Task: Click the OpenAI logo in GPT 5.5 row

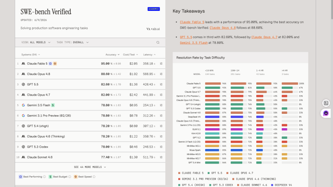Action: pyautogui.click(x=23, y=84)
